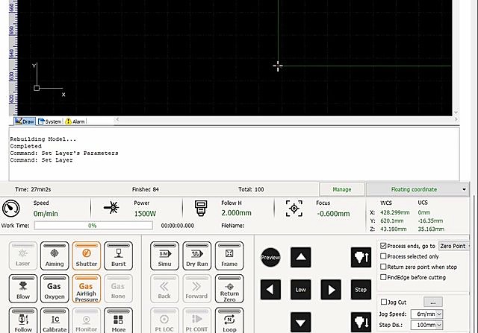Screen dimensions: 478x333
Task: Activate the Aiming red-light button
Action: 55,256
